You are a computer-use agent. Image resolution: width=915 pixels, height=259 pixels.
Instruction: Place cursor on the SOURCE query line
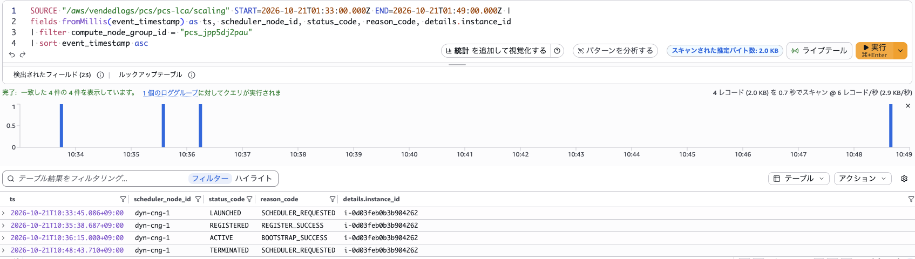270,11
